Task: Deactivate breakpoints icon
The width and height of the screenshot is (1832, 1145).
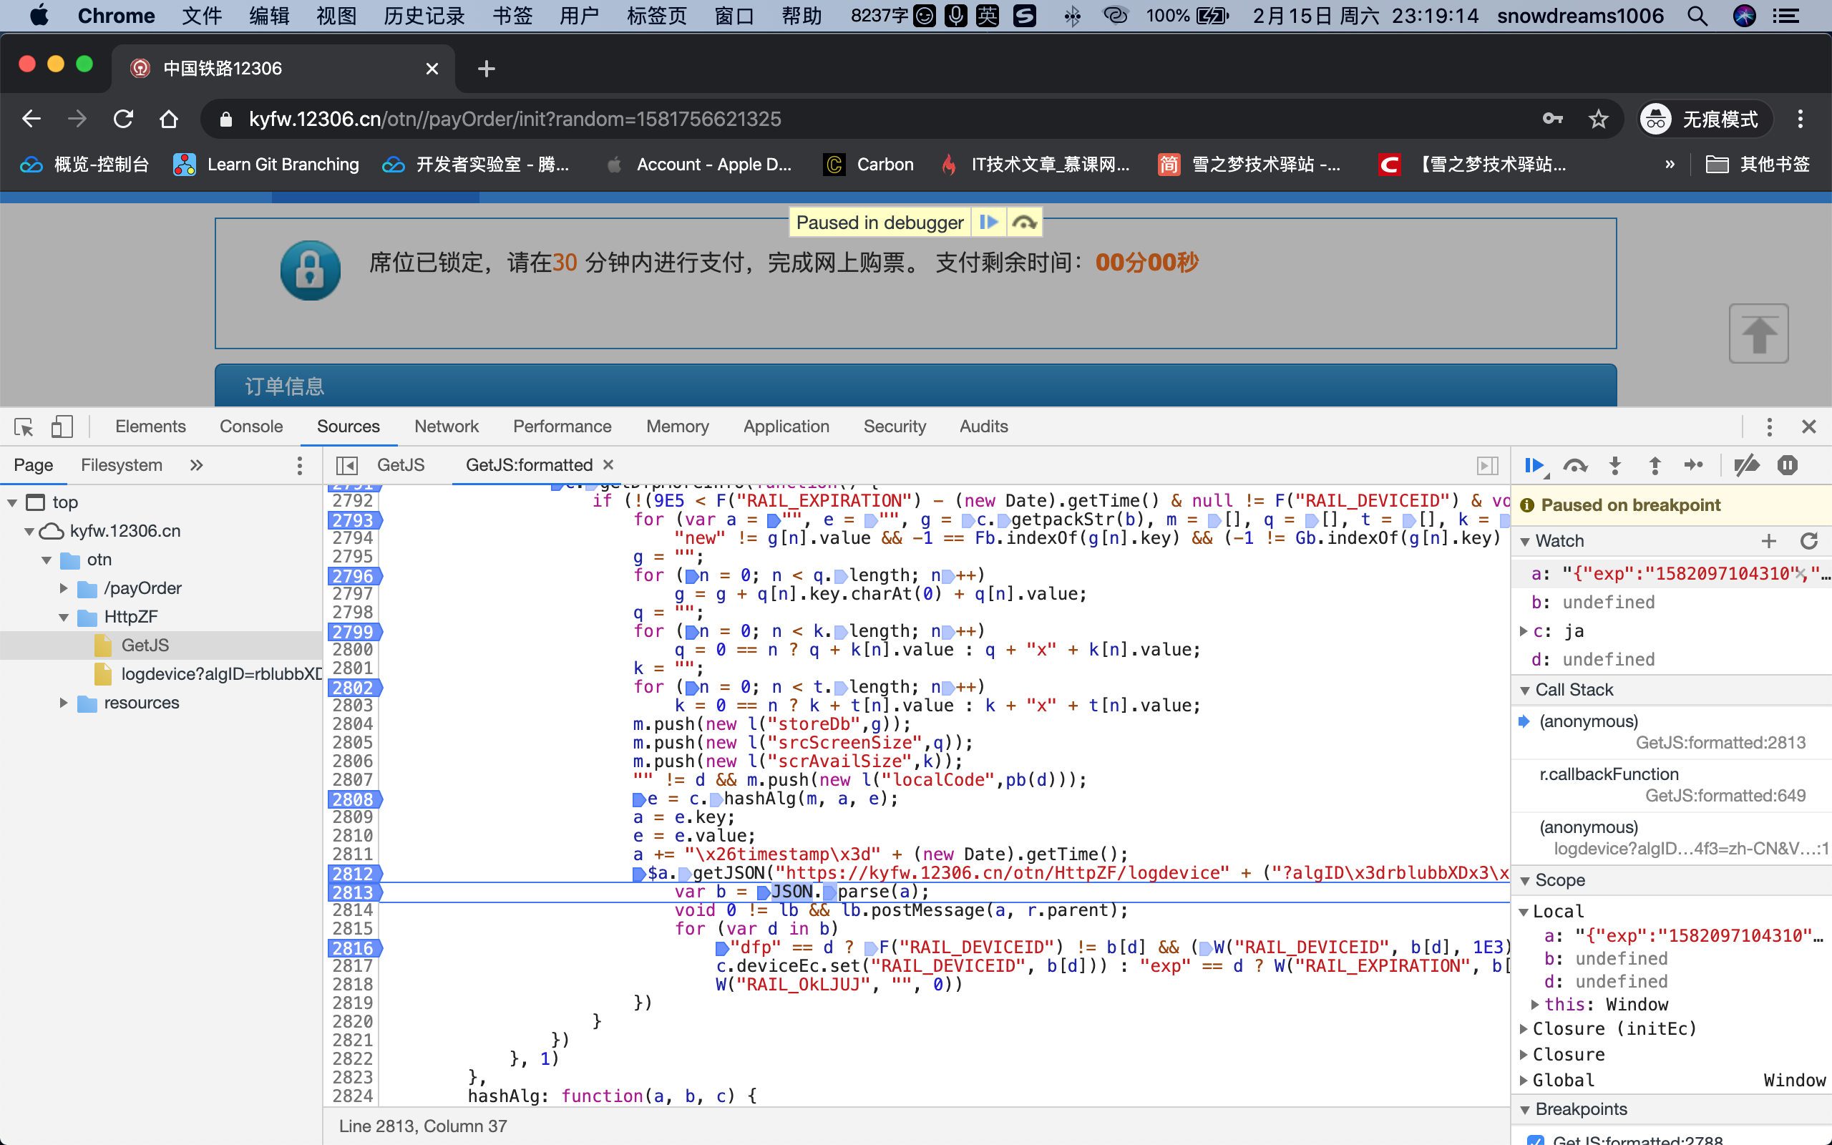Action: pyautogui.click(x=1746, y=465)
